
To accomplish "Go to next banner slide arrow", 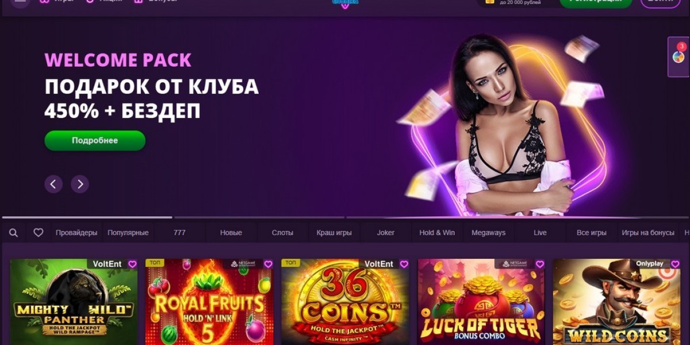I will tap(80, 184).
